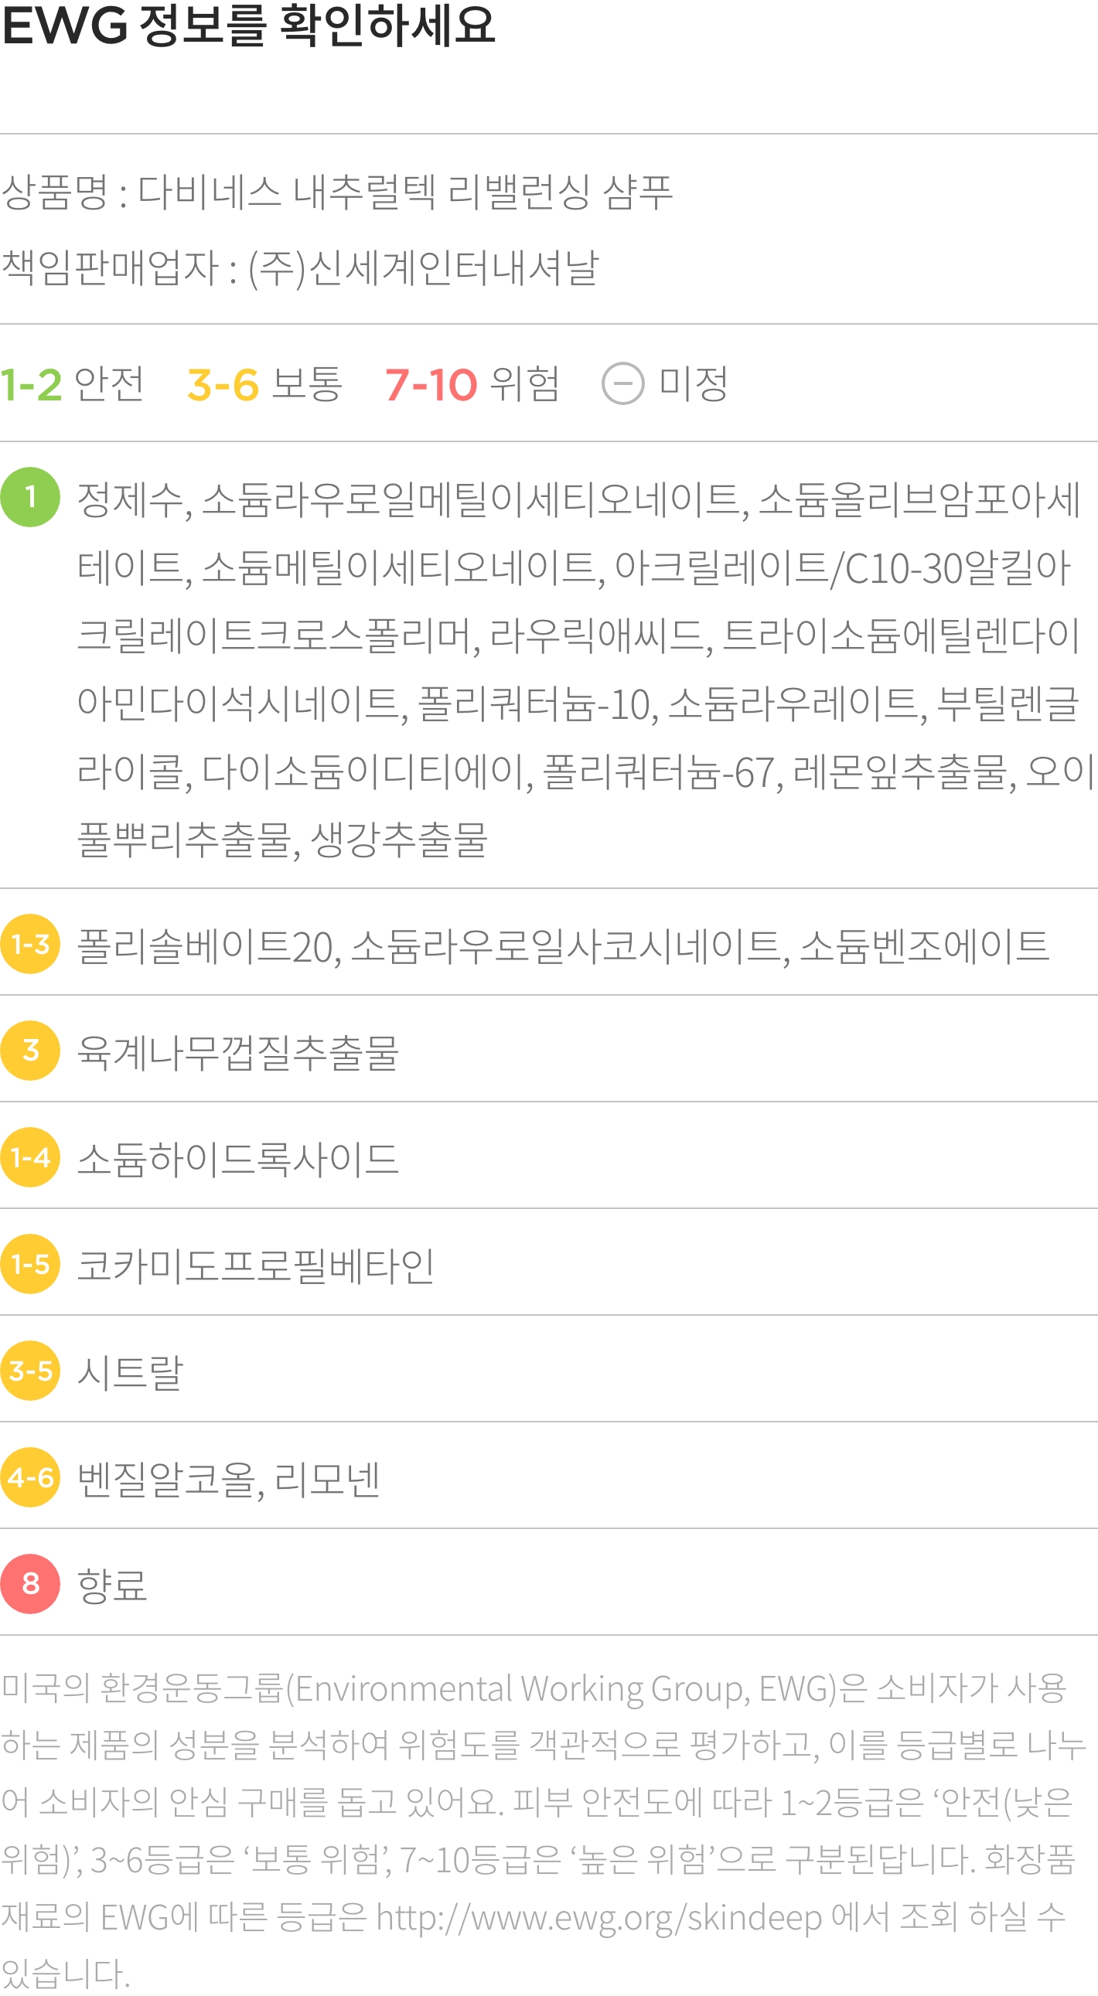1098x1996 pixels.
Task: Click the 4-6 grade badge
Action: click(x=30, y=1477)
